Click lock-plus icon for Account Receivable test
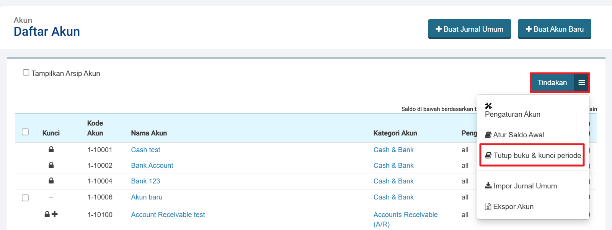This screenshot has height=230, width=612. [x=51, y=214]
